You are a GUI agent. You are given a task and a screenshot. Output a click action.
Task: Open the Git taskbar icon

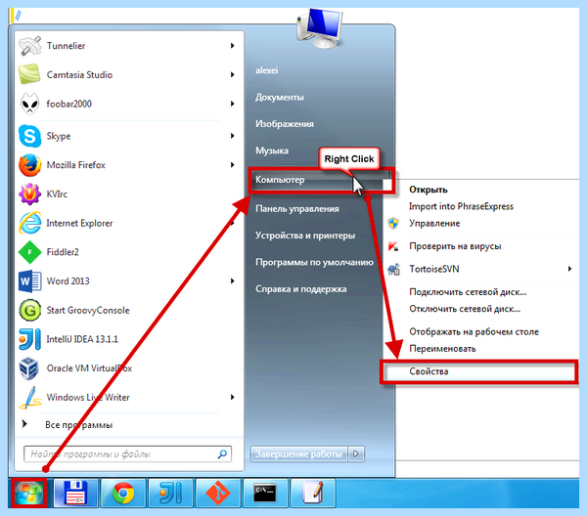218,494
